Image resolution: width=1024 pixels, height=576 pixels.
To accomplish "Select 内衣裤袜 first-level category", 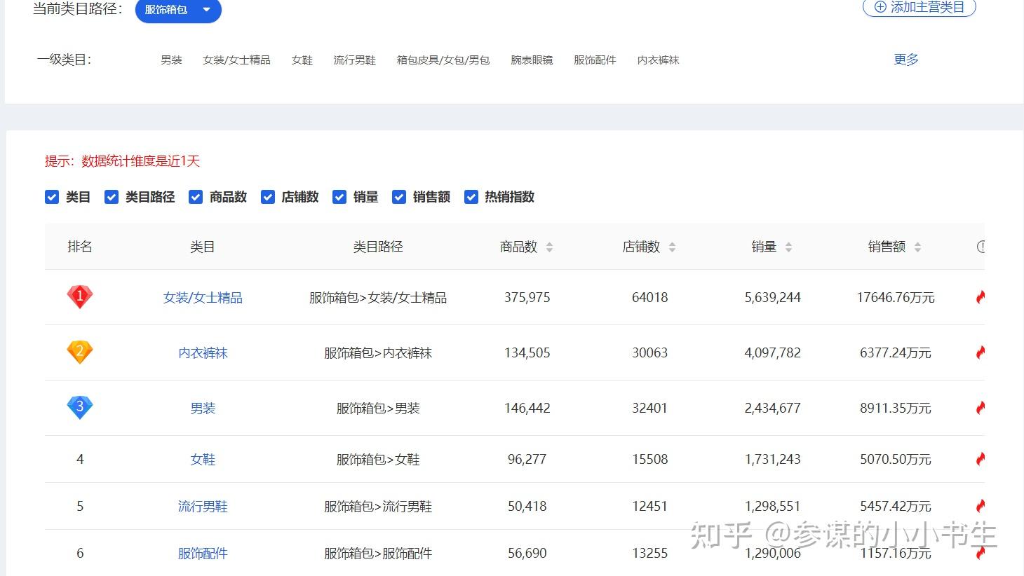I will [x=658, y=60].
